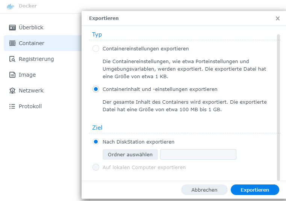Click the Docker whale logo icon
The height and width of the screenshot is (201, 286).
[11, 6]
